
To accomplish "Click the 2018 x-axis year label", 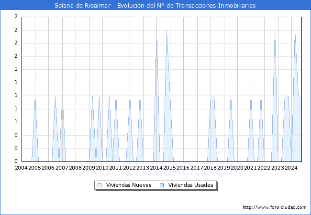I will click(210, 168).
